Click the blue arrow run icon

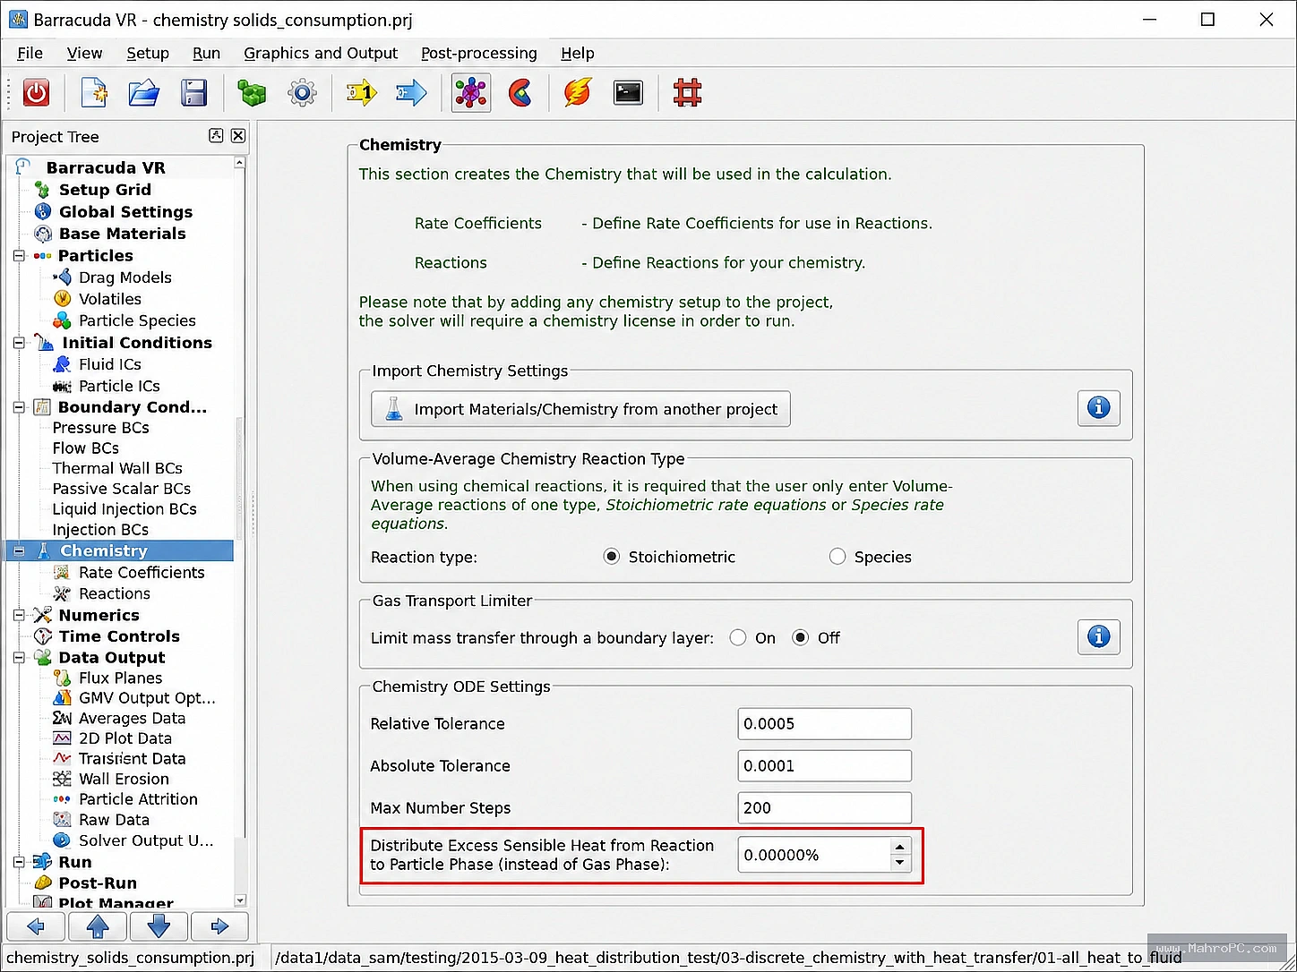click(x=411, y=92)
